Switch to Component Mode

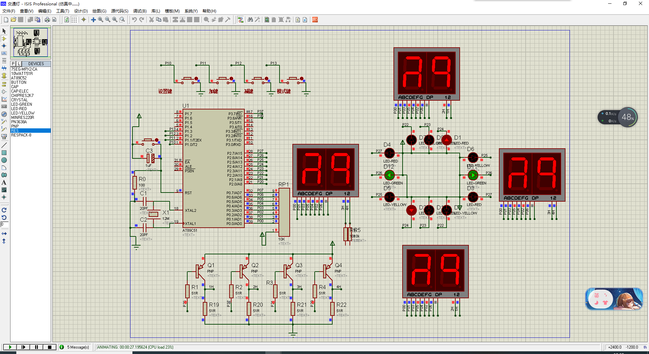tap(4, 39)
